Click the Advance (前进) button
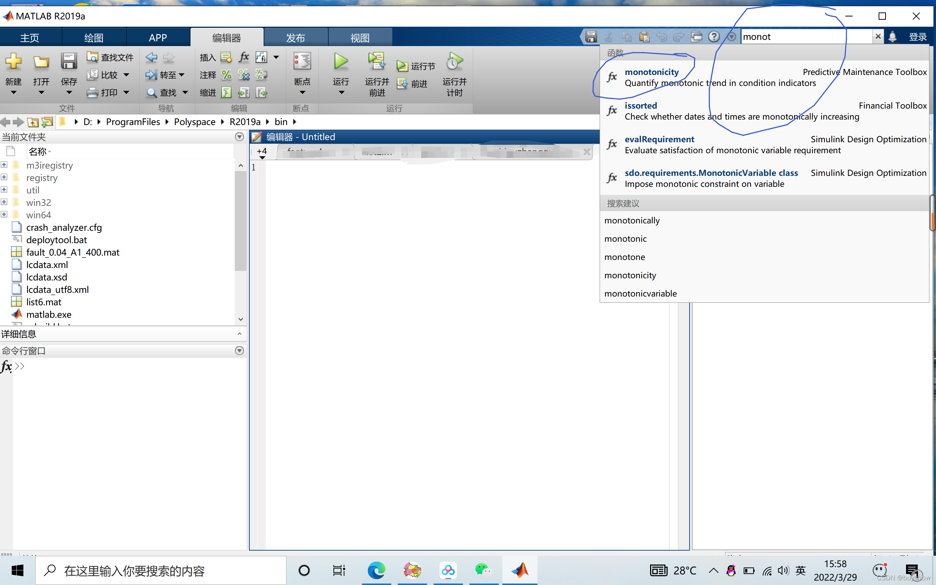 click(412, 84)
